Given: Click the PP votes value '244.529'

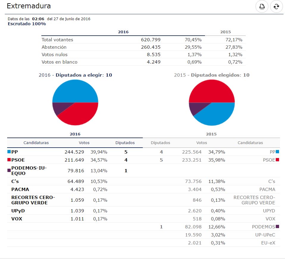Looking at the screenshot, I should tap(74, 152).
